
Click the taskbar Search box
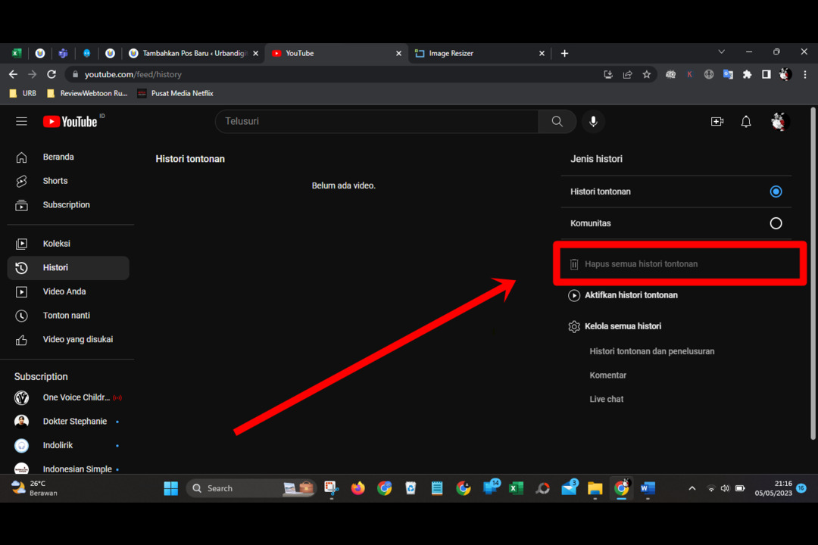pyautogui.click(x=251, y=489)
